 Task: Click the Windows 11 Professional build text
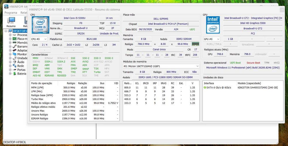pos(243,68)
